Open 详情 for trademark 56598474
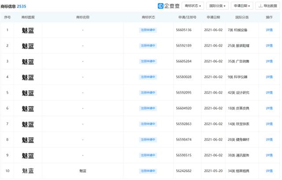Viewport: 282px width, 180px height. click(269, 140)
